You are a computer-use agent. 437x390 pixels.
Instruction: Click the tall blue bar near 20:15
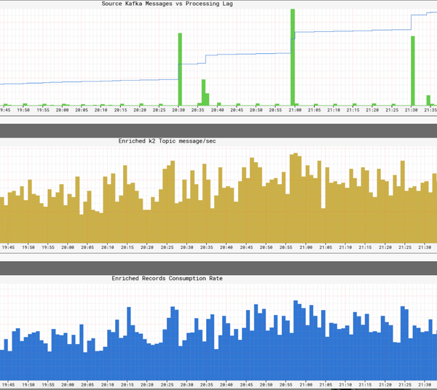[129, 343]
